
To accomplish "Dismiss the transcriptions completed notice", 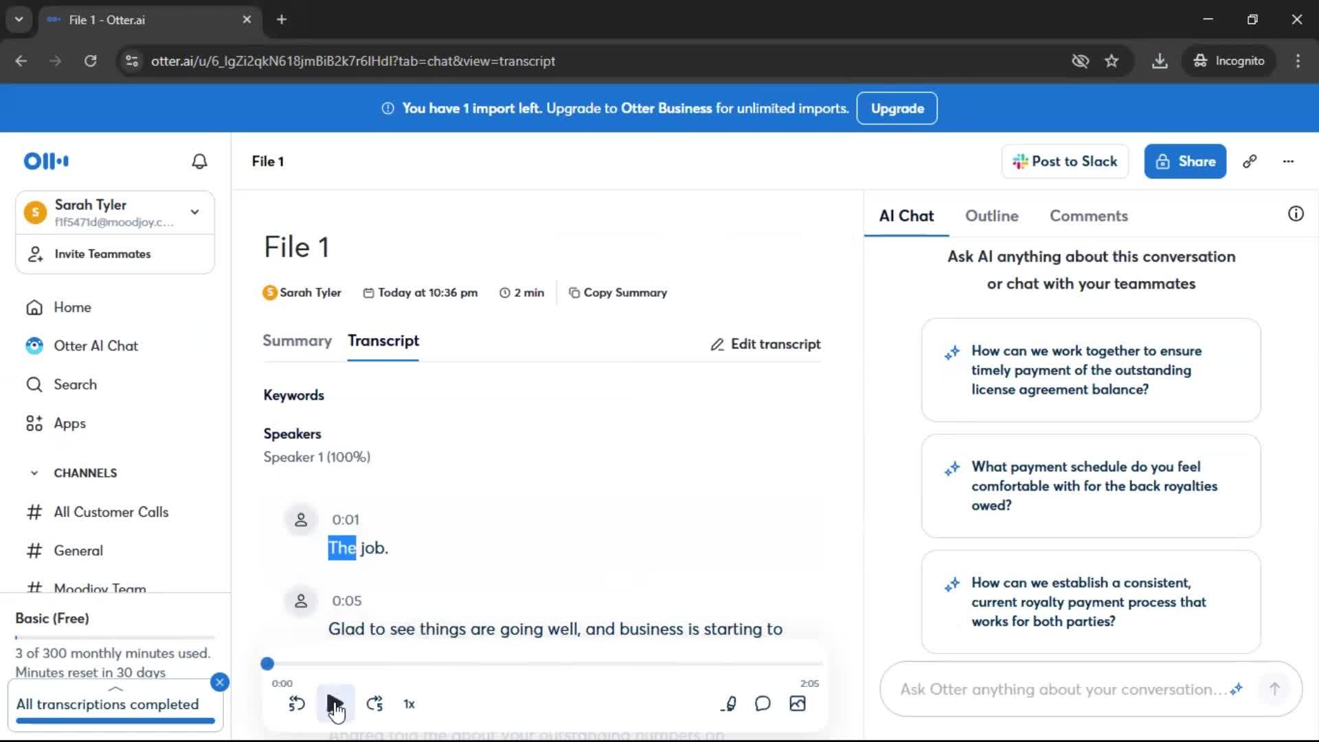I will coord(220,682).
